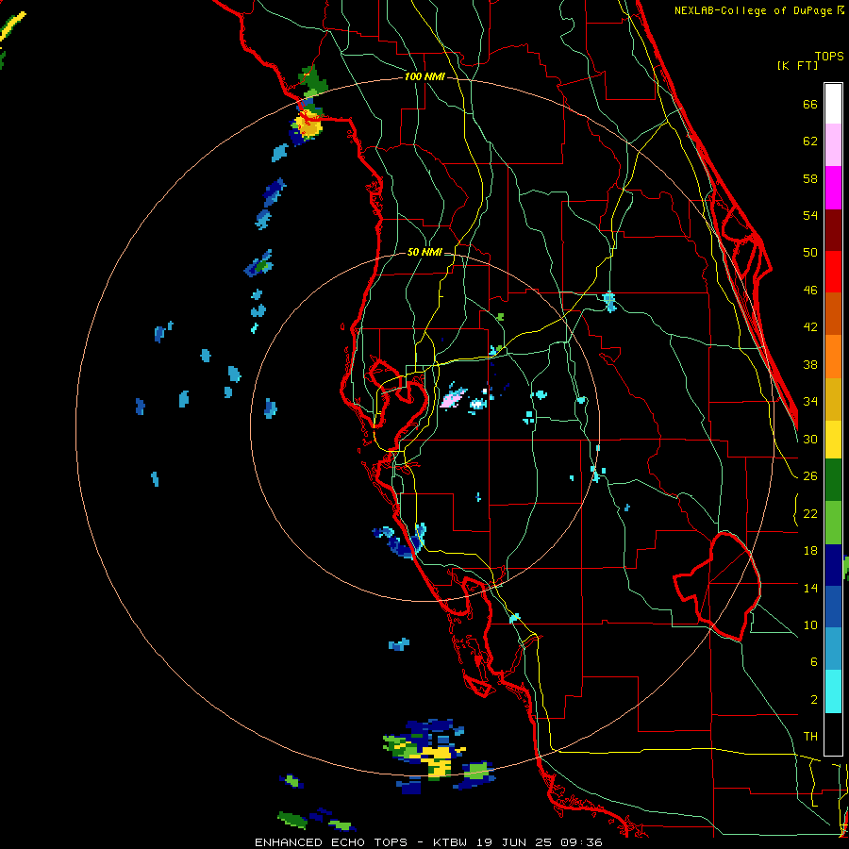The width and height of the screenshot is (849, 849).
Task: Click the "18" legend value
Action: pos(810,551)
